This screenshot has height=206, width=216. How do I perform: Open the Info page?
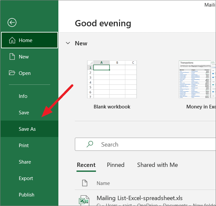click(29, 96)
